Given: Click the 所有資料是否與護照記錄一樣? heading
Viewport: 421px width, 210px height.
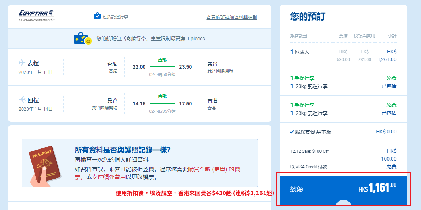Looking at the screenshot, I should (123, 150).
